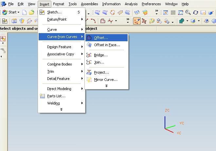Click the red arc curve icon
This screenshot has width=216, height=151.
[x=93, y=21]
